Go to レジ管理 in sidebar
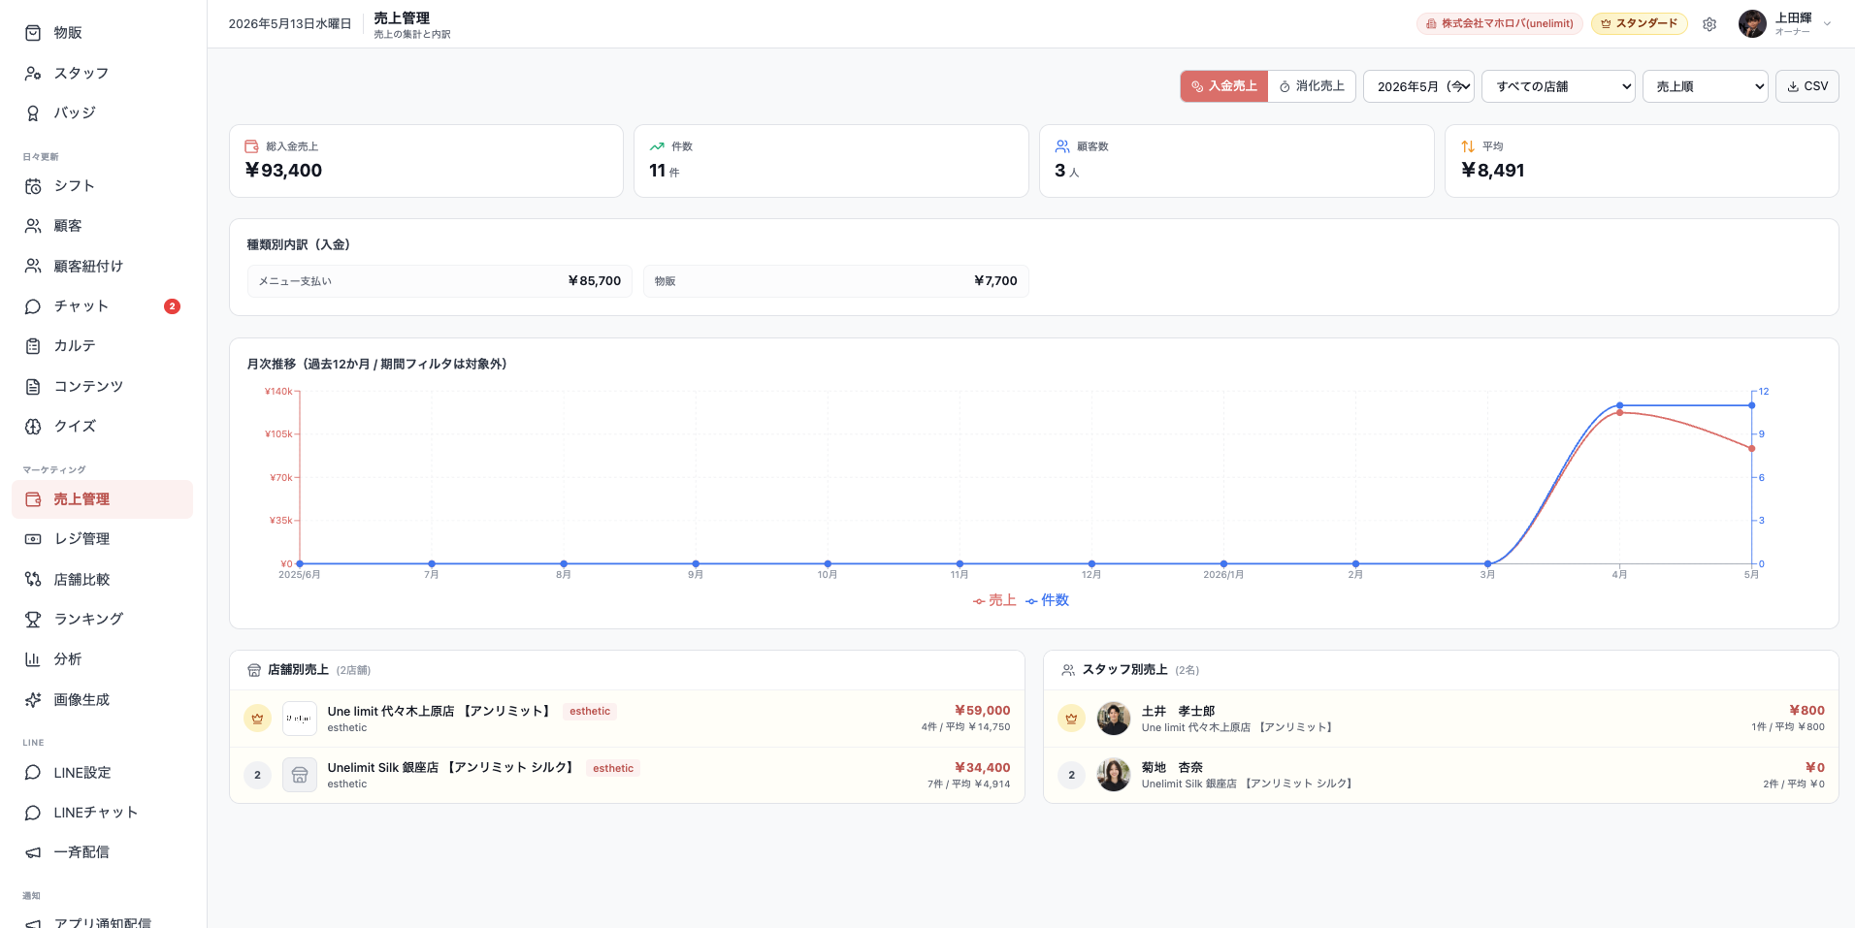This screenshot has width=1855, height=928. [x=103, y=539]
